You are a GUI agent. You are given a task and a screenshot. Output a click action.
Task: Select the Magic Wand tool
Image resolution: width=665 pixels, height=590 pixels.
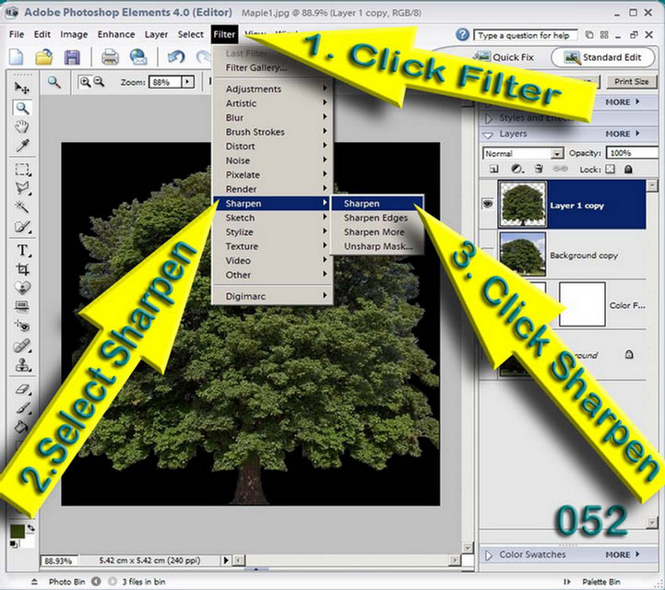(22, 206)
